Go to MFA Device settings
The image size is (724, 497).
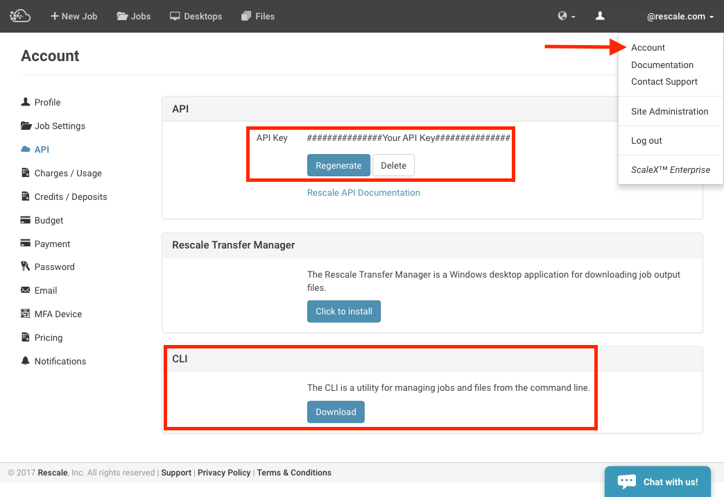pyautogui.click(x=58, y=314)
